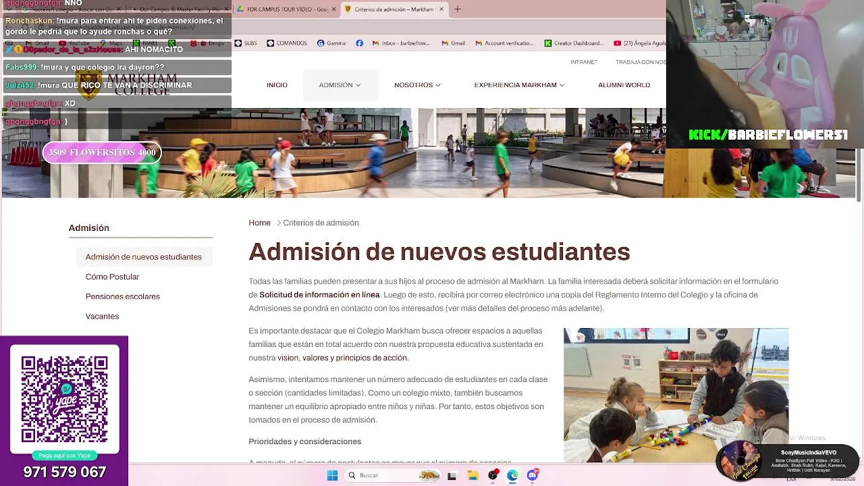864x486 pixels.
Task: Open a new browser tab
Action: tap(457, 9)
